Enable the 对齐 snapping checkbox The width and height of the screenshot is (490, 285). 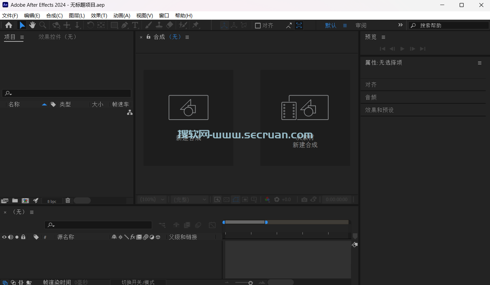coord(258,25)
